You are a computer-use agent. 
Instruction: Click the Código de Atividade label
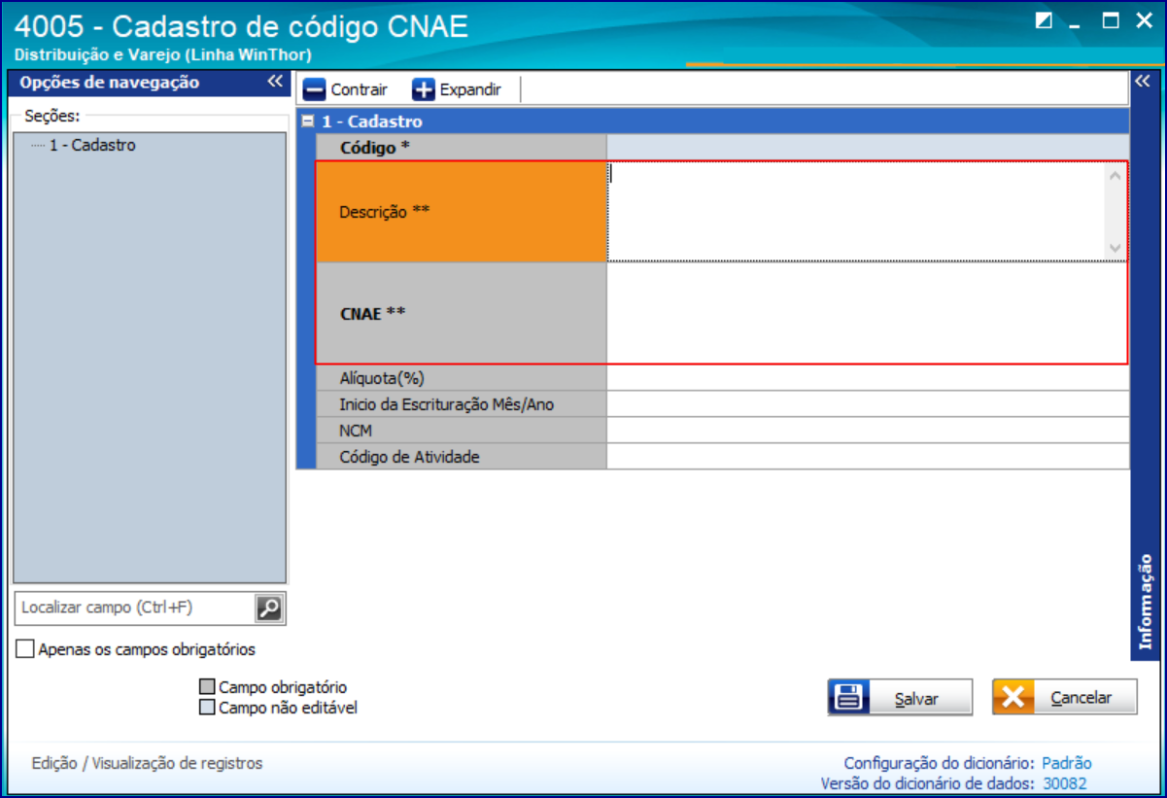409,457
